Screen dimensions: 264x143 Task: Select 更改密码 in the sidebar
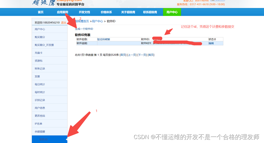point(49,116)
